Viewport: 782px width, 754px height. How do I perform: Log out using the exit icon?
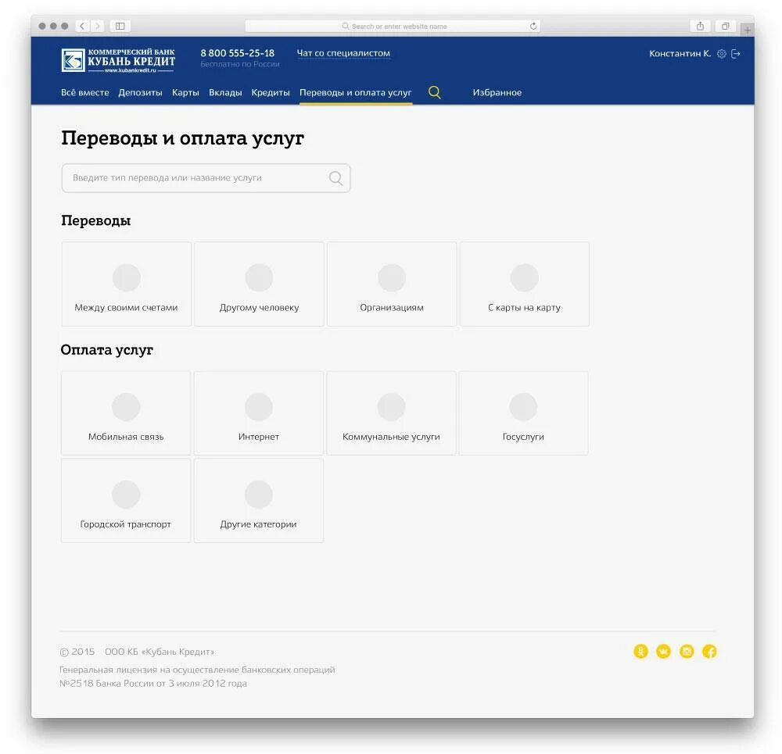point(736,53)
